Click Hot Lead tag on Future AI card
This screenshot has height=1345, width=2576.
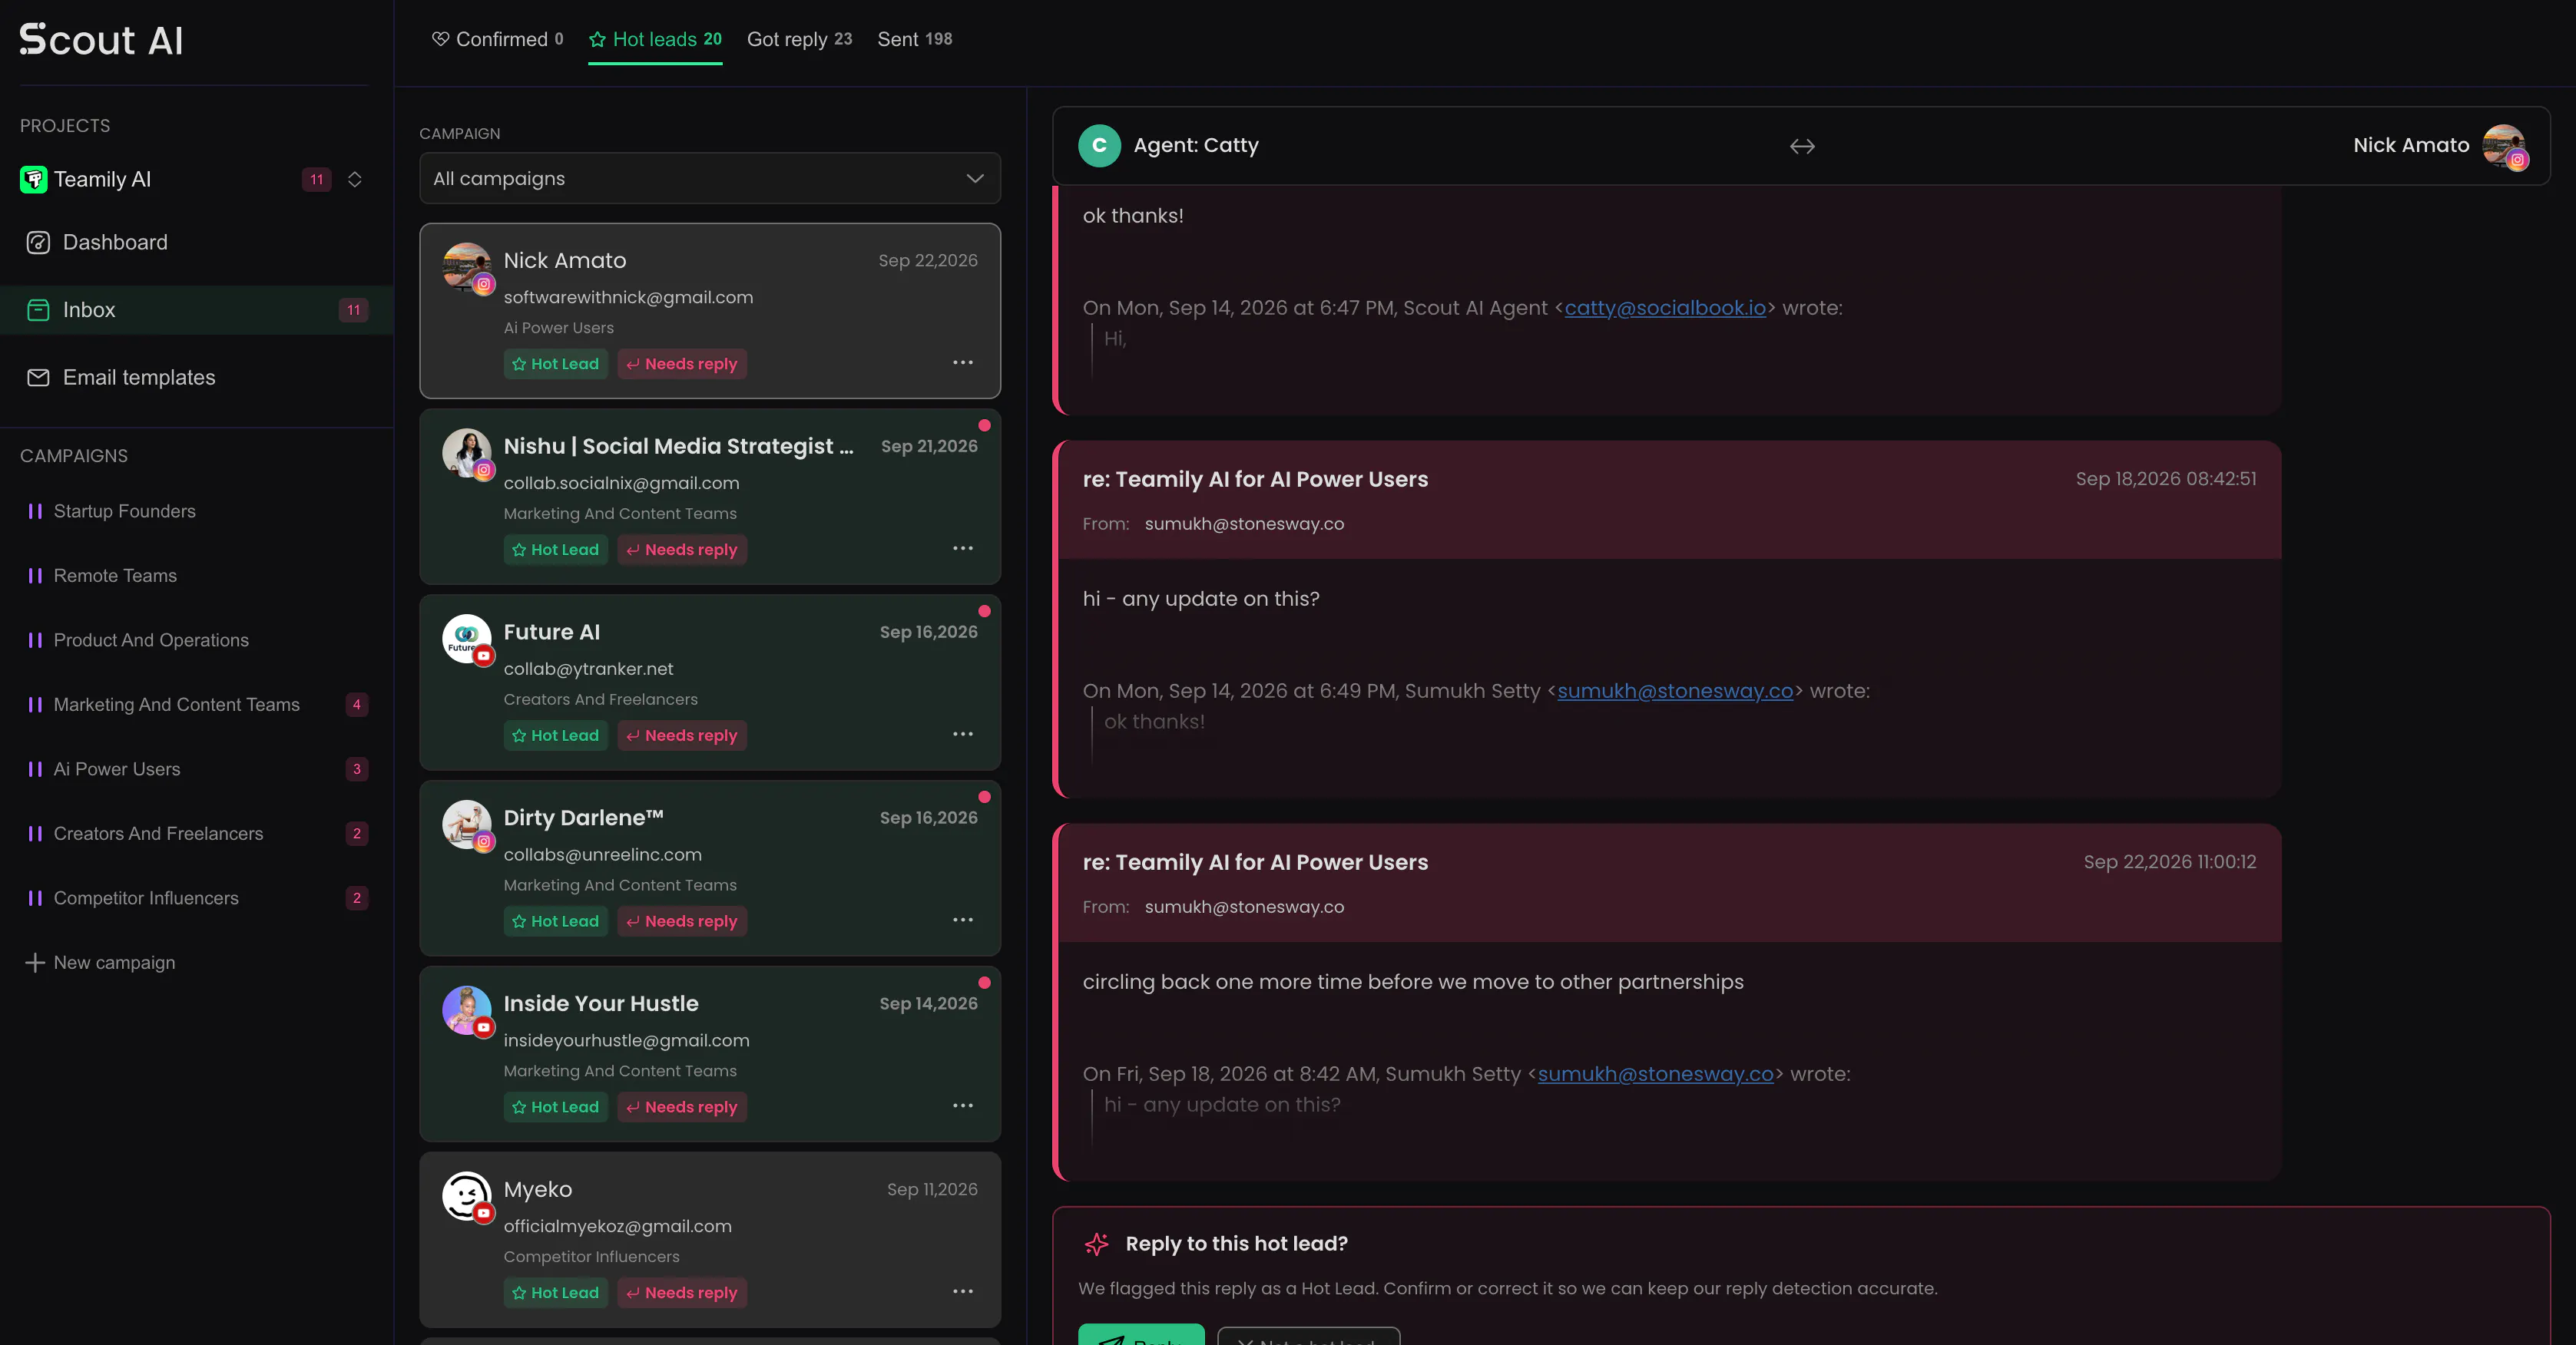click(555, 735)
